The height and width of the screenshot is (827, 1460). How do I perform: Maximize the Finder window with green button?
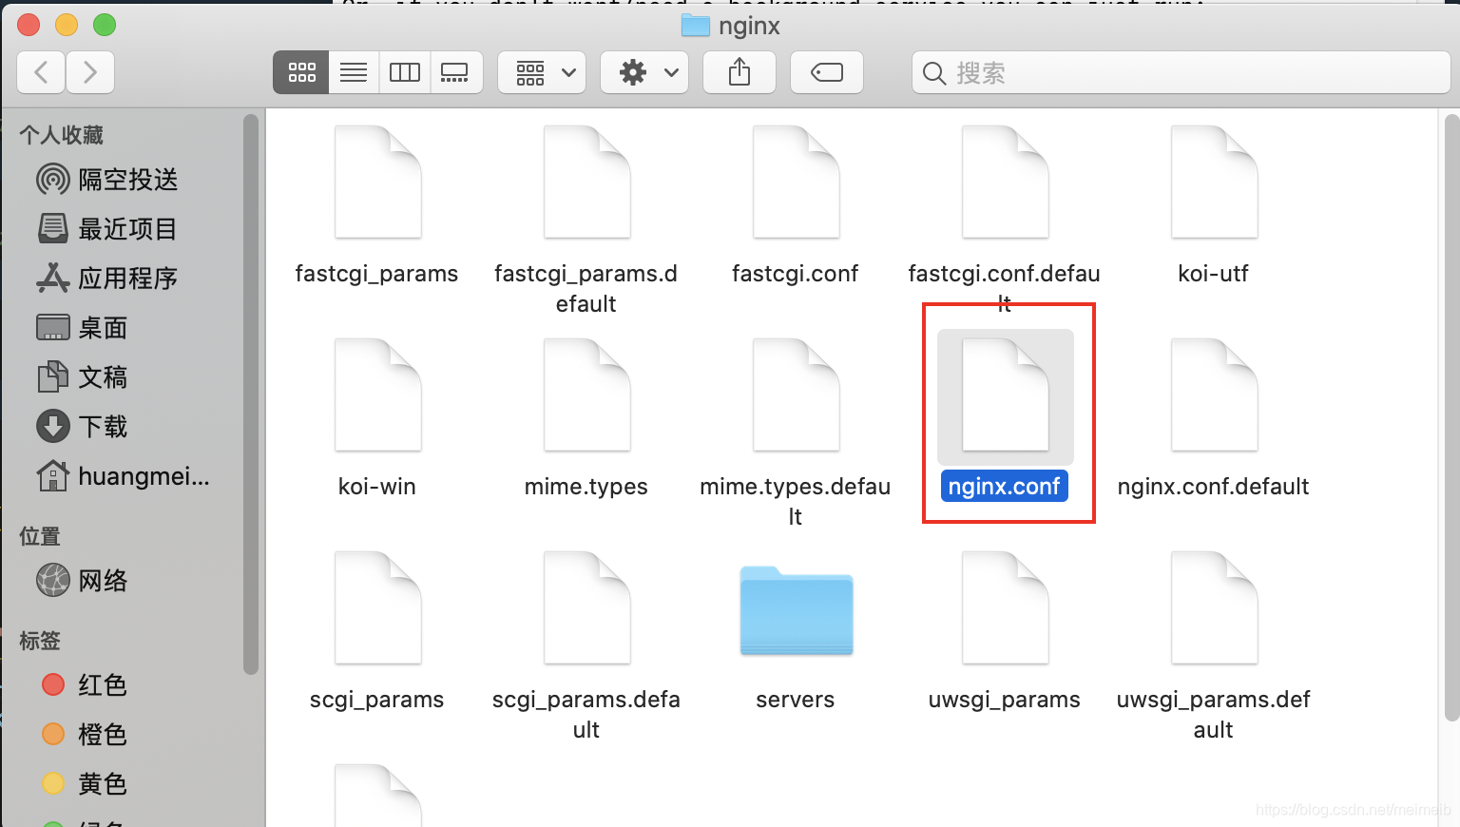click(105, 25)
